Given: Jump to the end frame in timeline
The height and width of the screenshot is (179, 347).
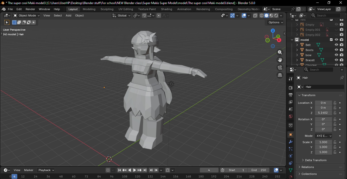Looking at the screenshot, I should pyautogui.click(x=145, y=170).
